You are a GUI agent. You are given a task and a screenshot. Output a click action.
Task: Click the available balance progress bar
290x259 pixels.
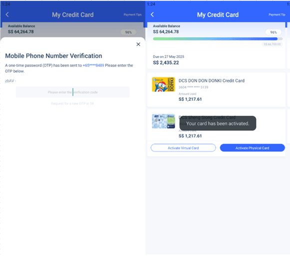pos(218,39)
